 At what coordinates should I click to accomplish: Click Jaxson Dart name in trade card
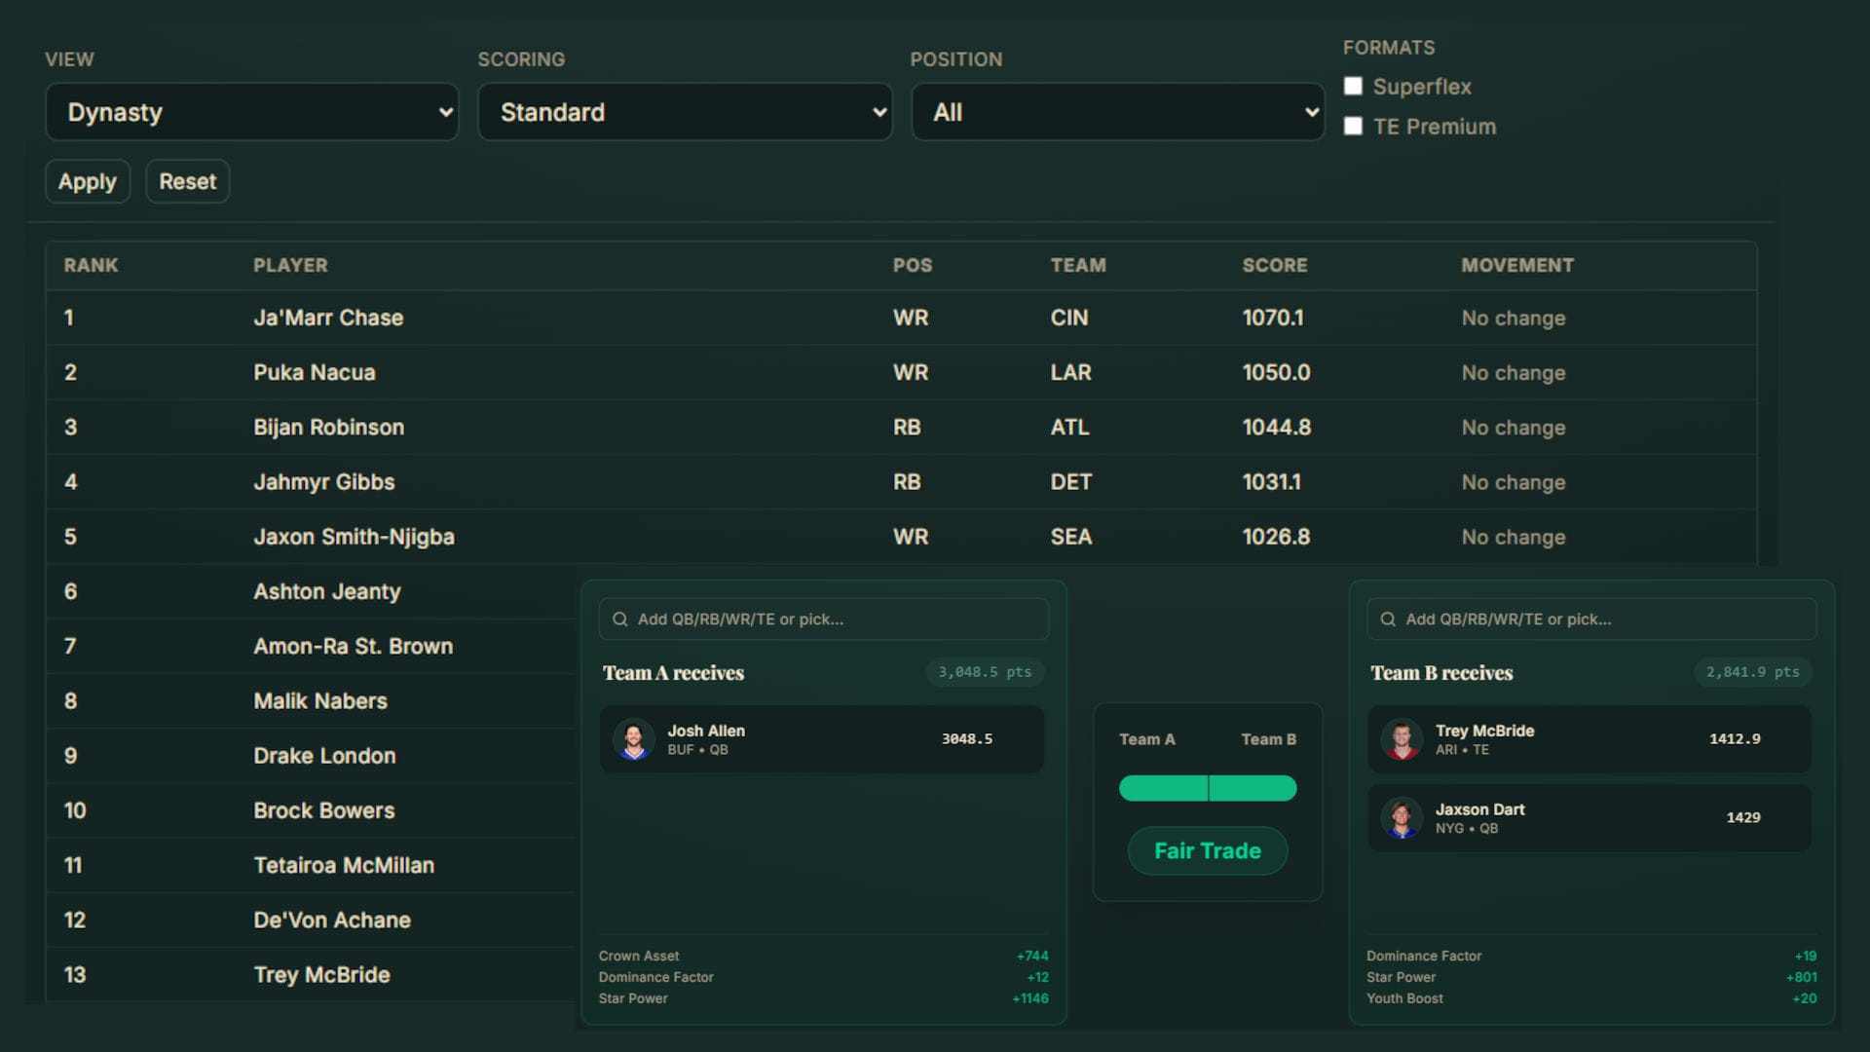tap(1479, 809)
